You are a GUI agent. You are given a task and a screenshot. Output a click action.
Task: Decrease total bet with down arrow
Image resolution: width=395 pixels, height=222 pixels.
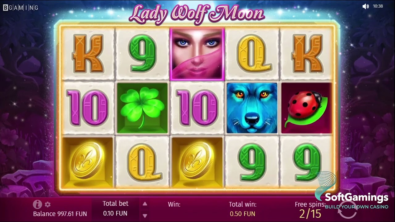point(145,216)
